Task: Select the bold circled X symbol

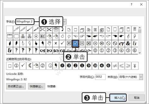Action: point(102,43)
